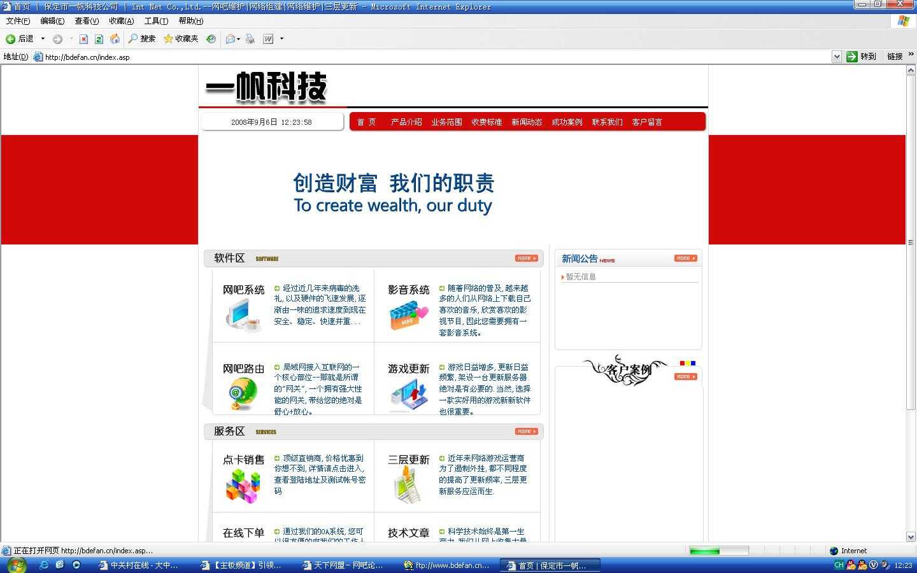
Task: Go to the Home page icon
Action: pyautogui.click(x=115, y=39)
